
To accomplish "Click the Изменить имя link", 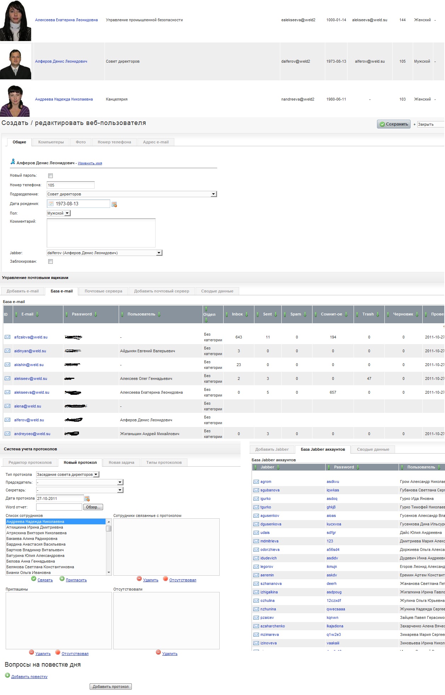I will coord(90,163).
